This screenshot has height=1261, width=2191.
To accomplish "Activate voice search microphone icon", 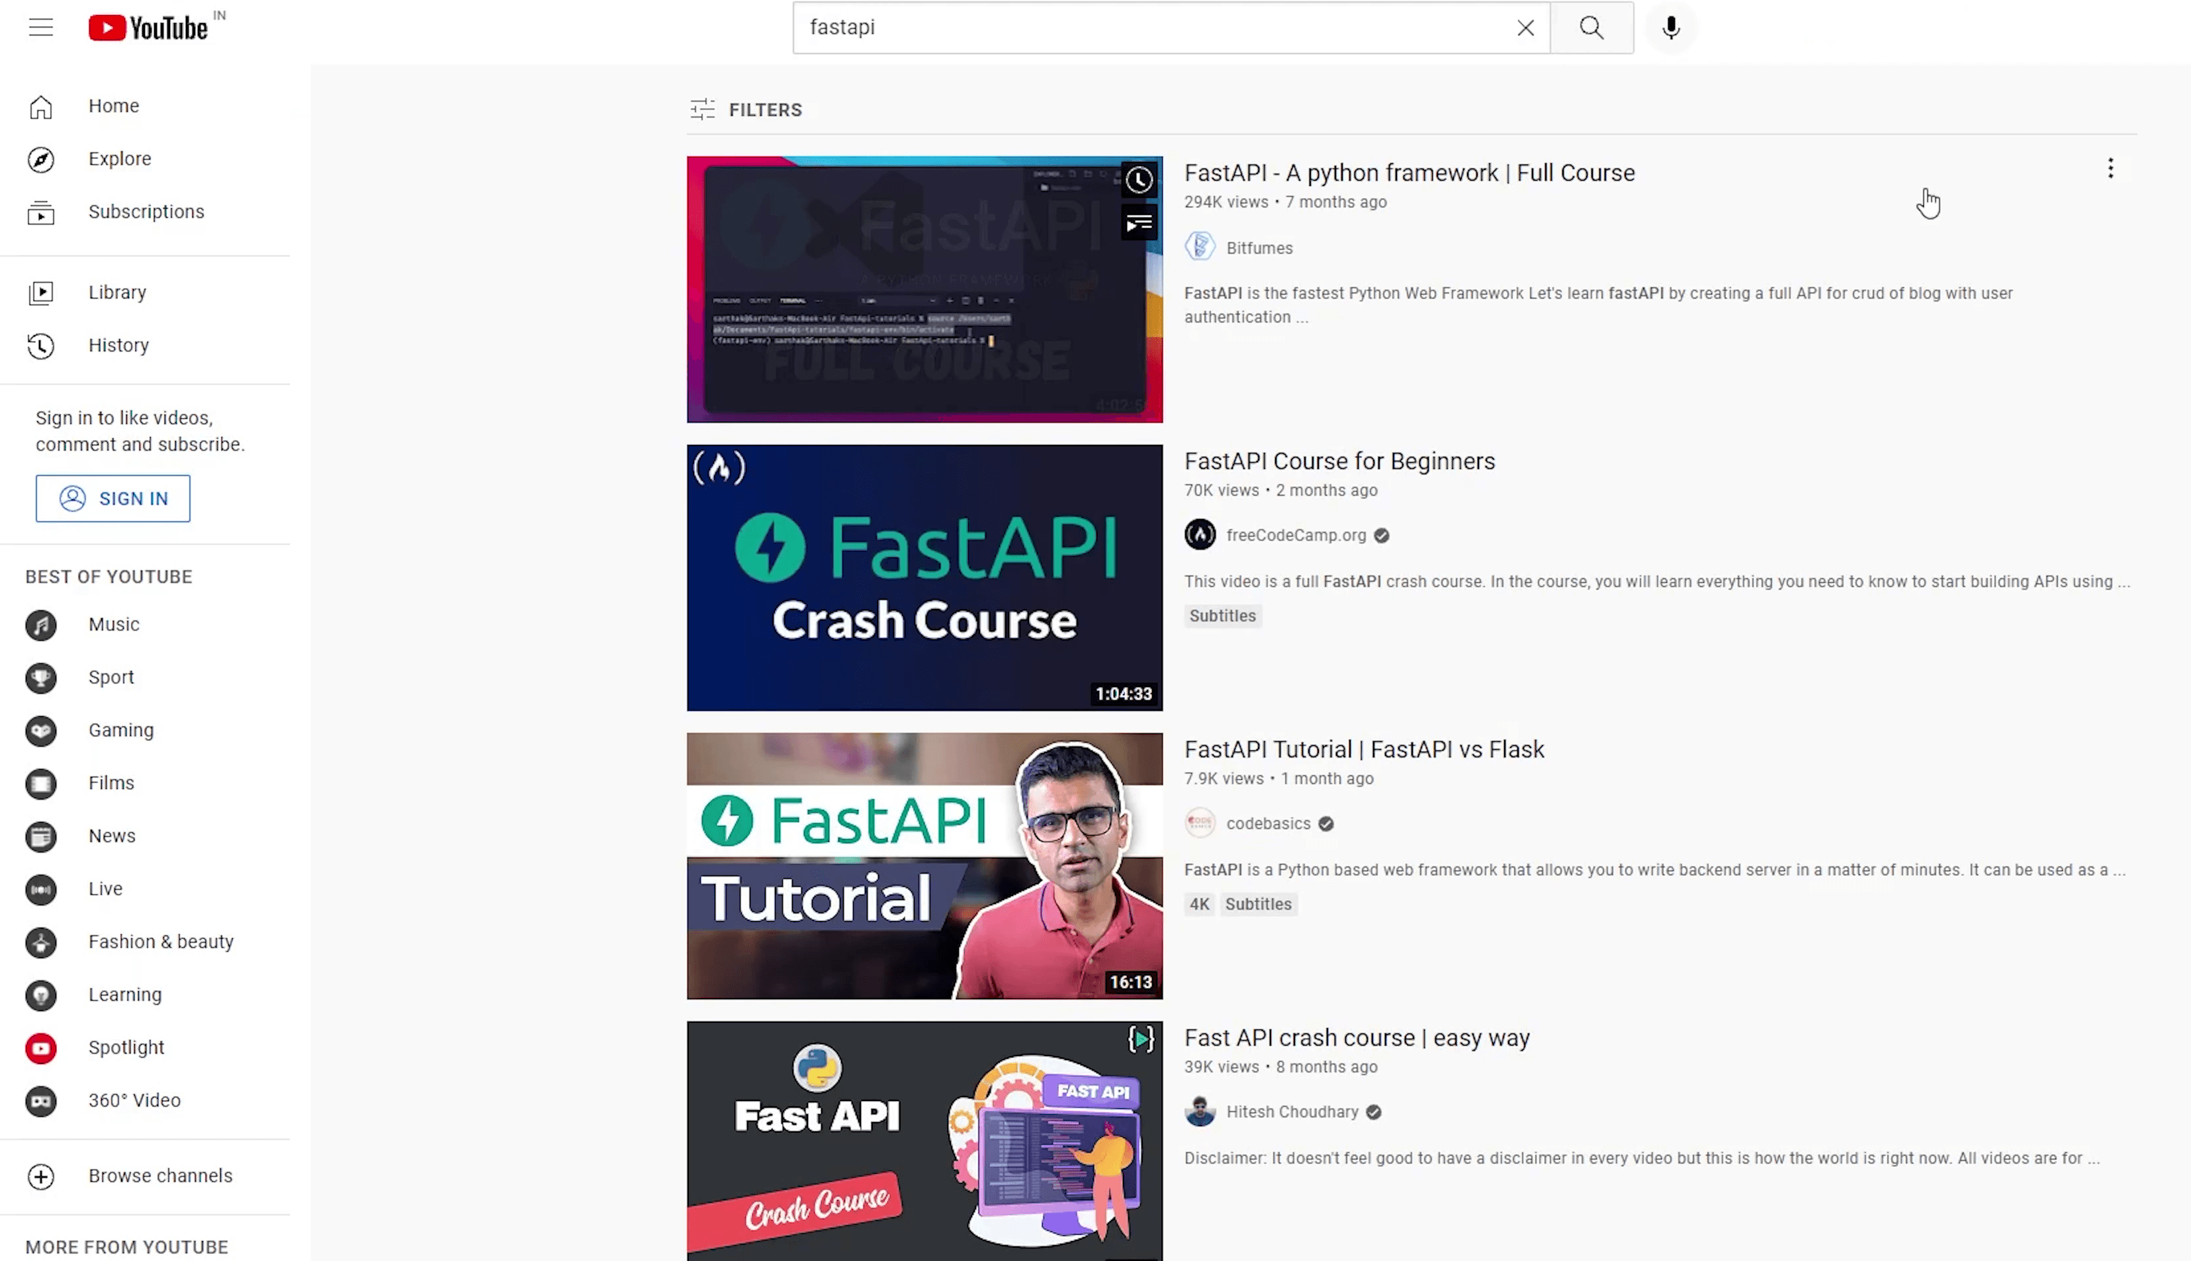I will point(1671,28).
